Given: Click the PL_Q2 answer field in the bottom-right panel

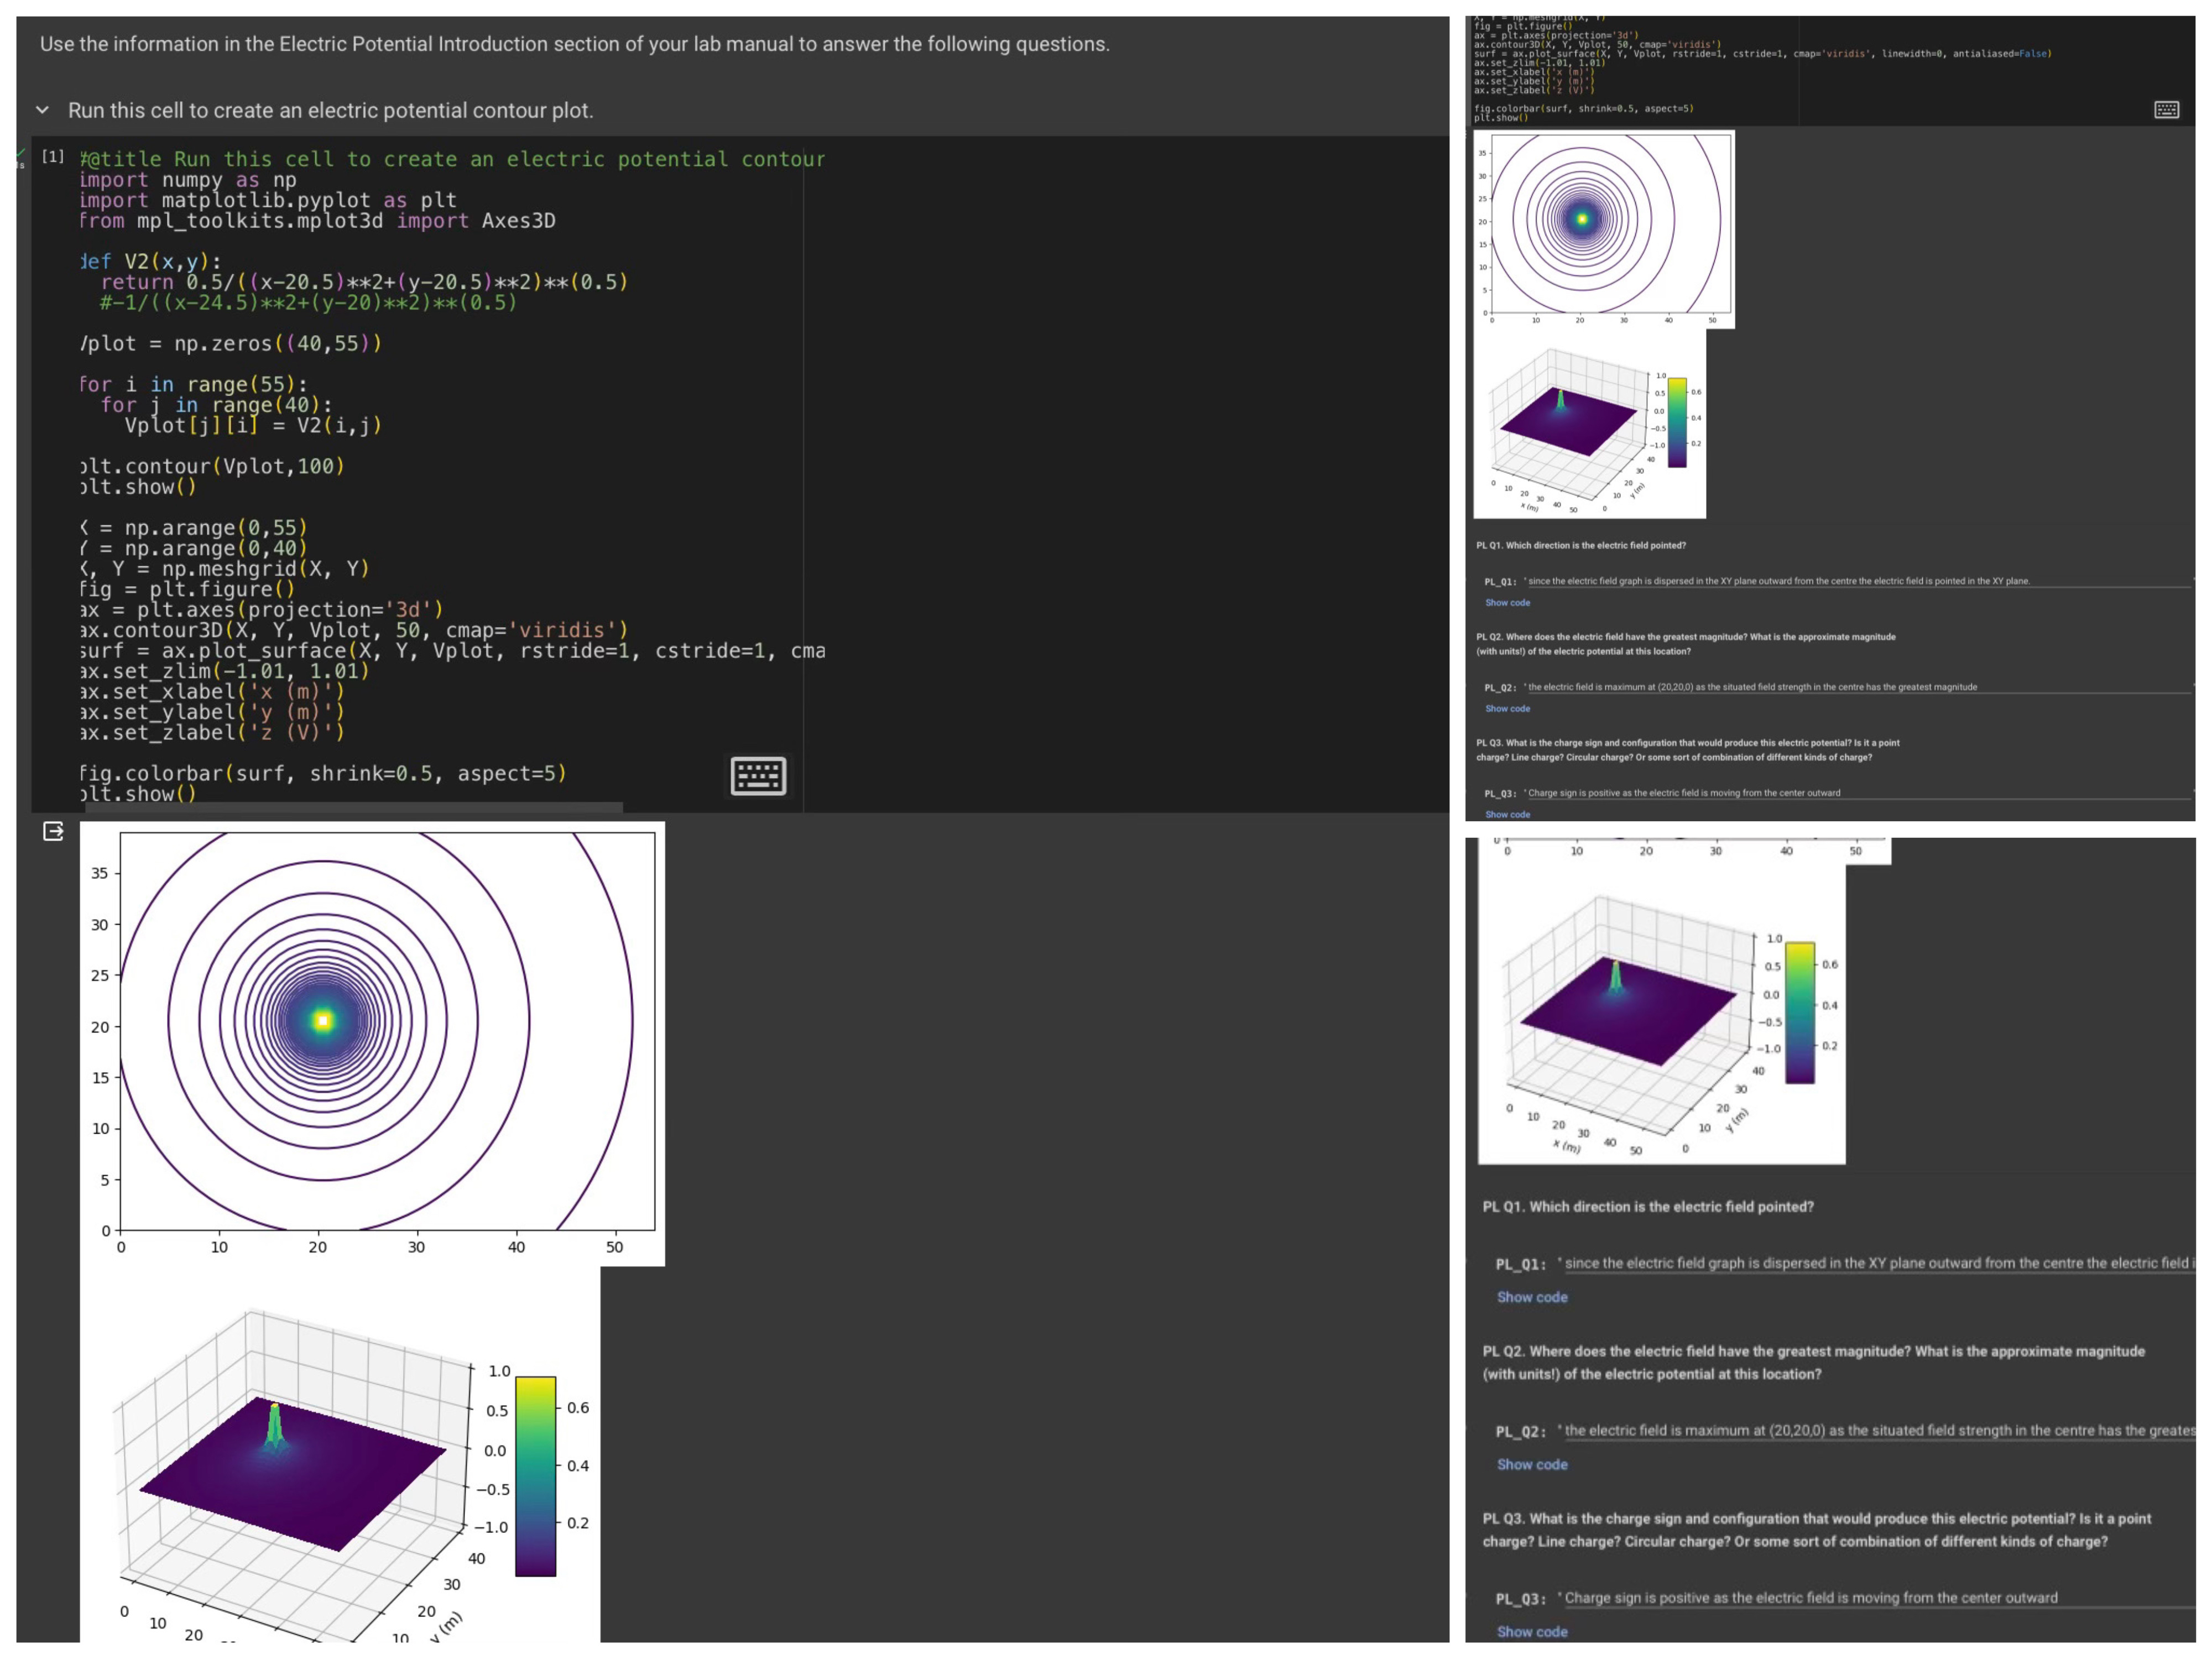Looking at the screenshot, I should pyautogui.click(x=1870, y=1430).
